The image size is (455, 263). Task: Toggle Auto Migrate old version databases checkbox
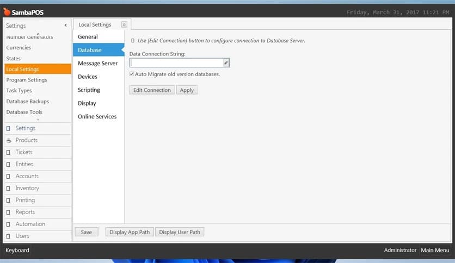click(132, 74)
